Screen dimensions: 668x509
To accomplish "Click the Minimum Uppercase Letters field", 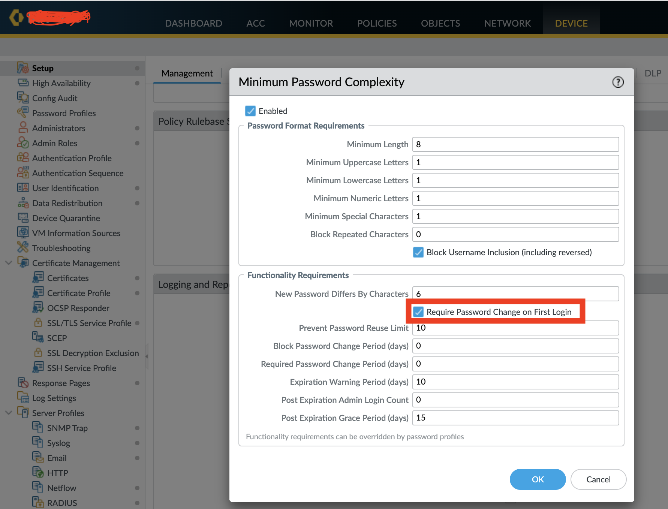I will (515, 162).
